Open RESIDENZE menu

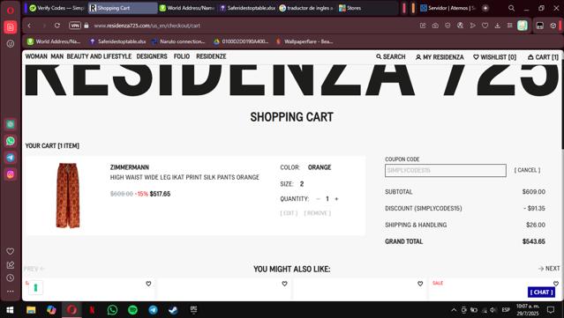(x=211, y=56)
